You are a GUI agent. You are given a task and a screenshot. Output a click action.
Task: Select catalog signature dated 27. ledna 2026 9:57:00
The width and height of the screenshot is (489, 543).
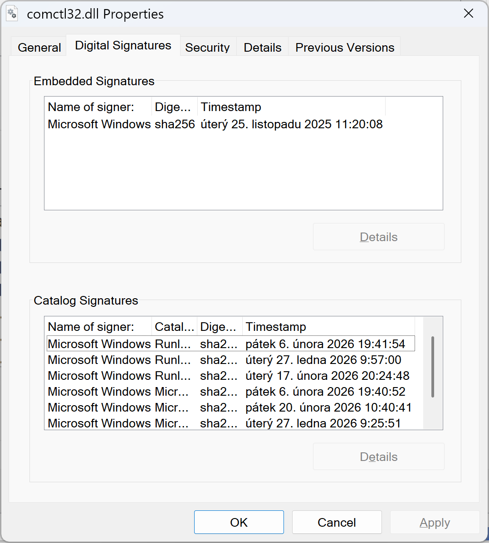coord(231,359)
